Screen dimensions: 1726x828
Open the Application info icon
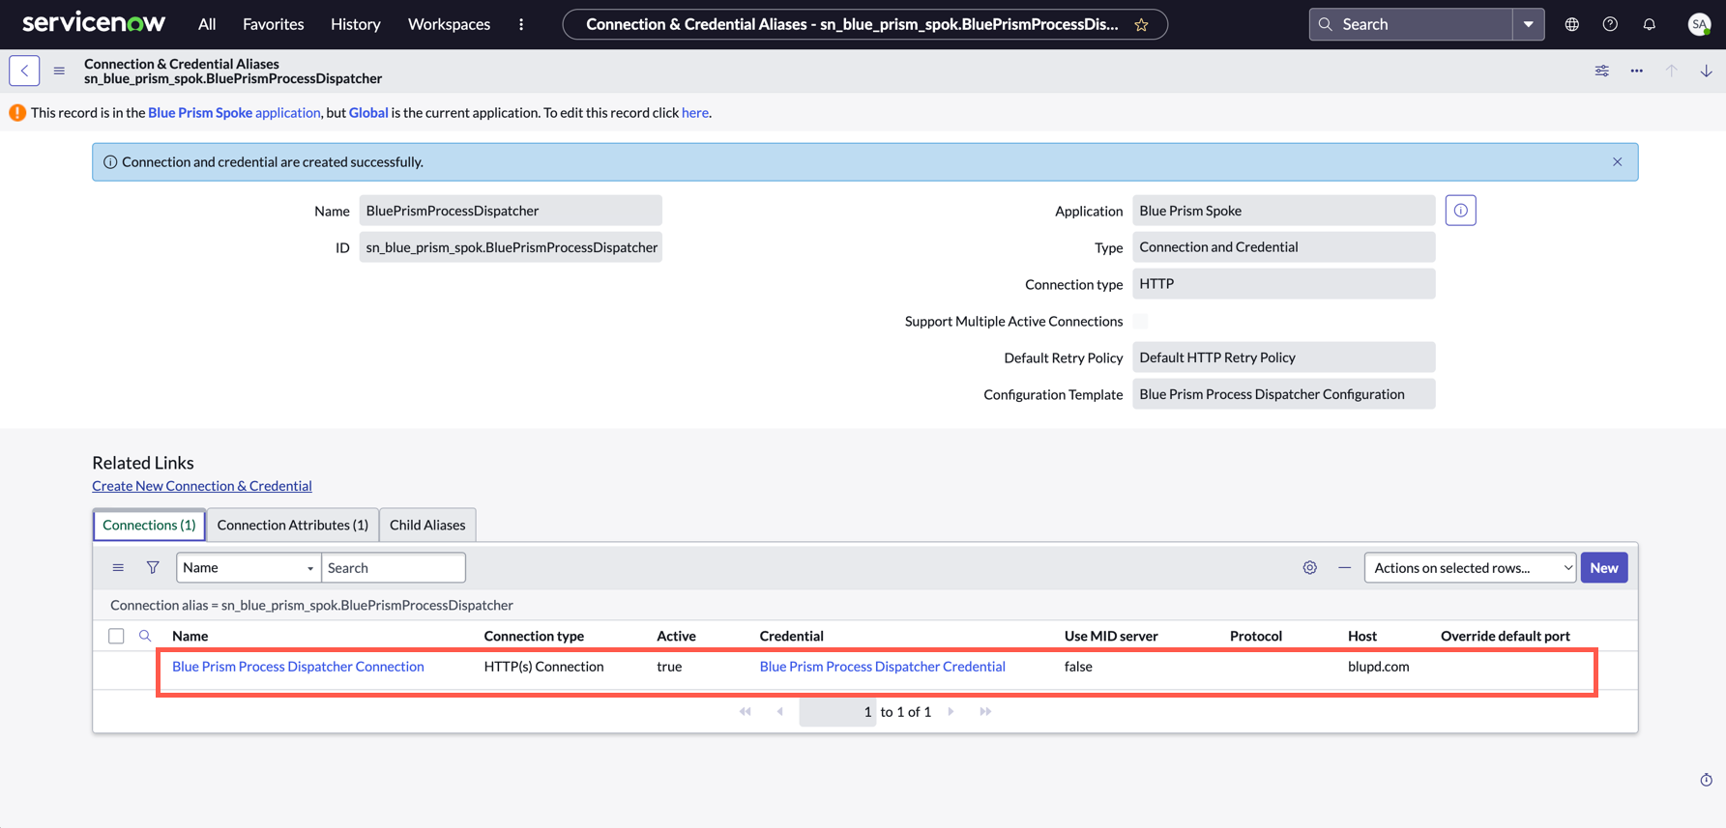pos(1460,211)
